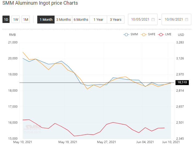Image resolution: width=194 pixels, height=146 pixels.
Task: Click the RMB axis unit label
Action: pos(12,35)
